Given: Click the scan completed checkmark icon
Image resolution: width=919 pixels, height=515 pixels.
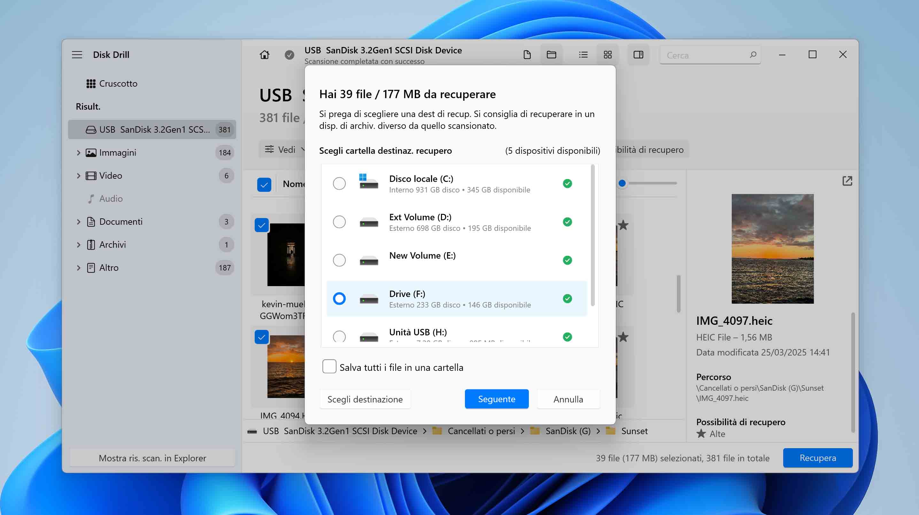Looking at the screenshot, I should (x=289, y=55).
